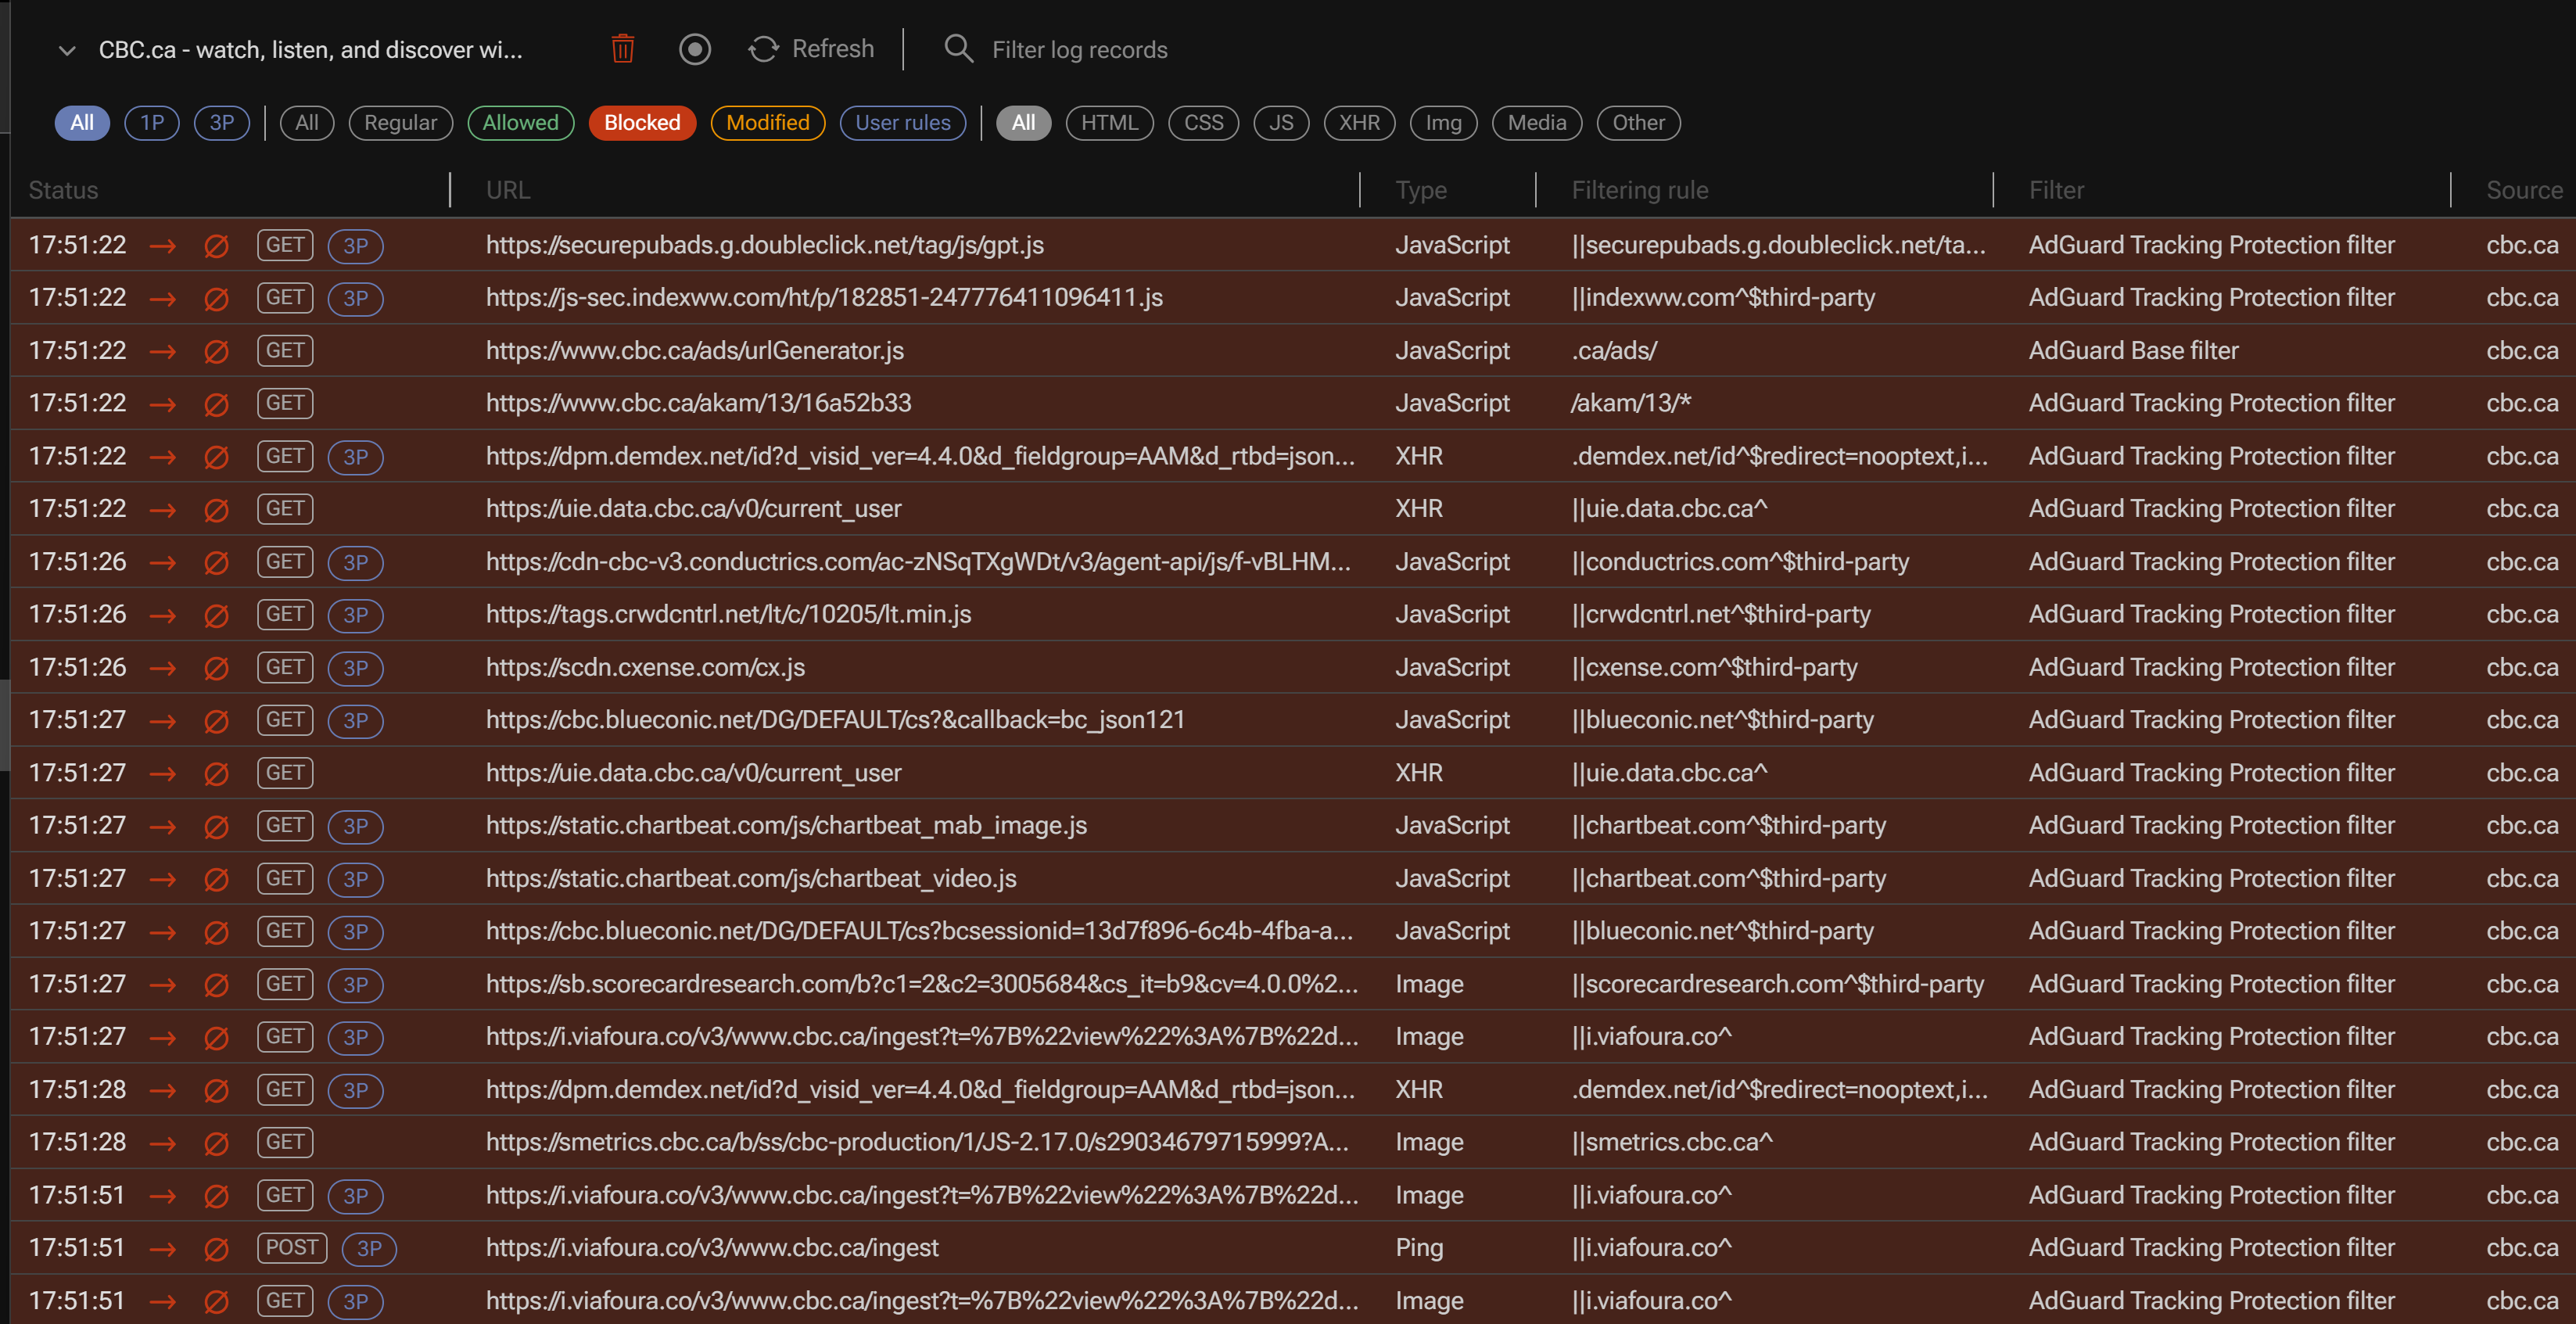Click redirect arrow on urlGenerator.js row
Viewport: 2576px width, 1324px height.
click(x=162, y=352)
